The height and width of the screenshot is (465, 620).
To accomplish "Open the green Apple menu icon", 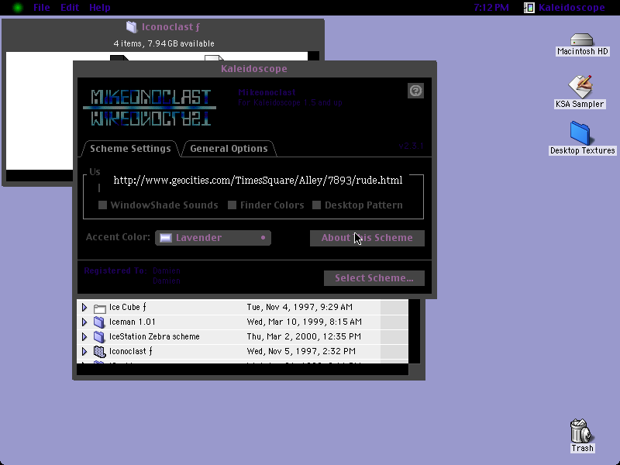I will 17,8.
